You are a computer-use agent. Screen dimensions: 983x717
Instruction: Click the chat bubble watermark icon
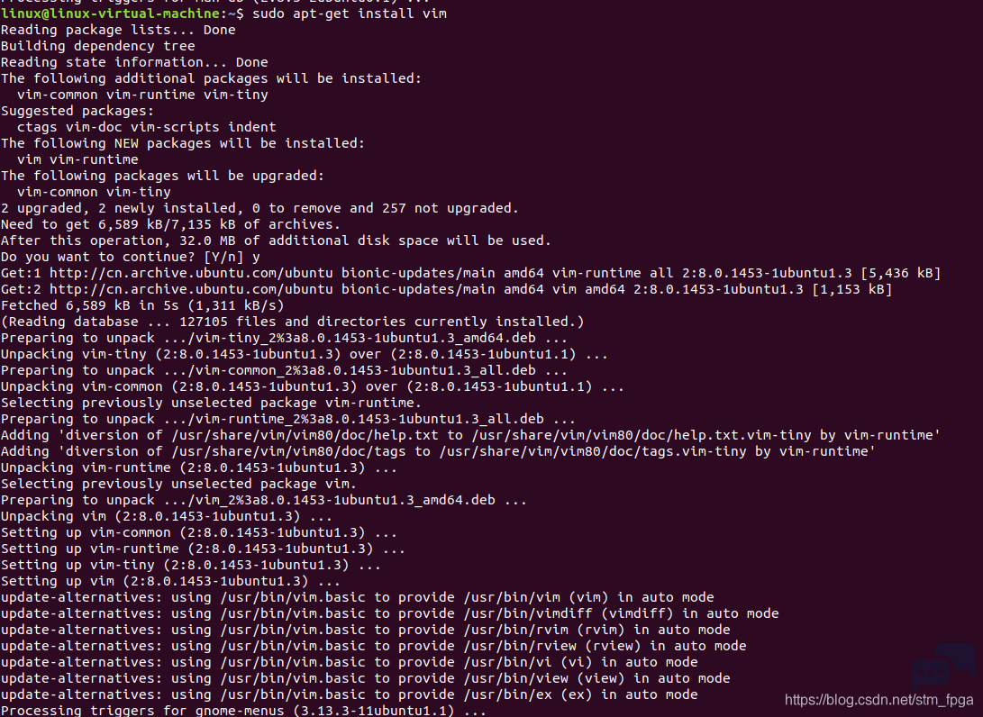(943, 667)
